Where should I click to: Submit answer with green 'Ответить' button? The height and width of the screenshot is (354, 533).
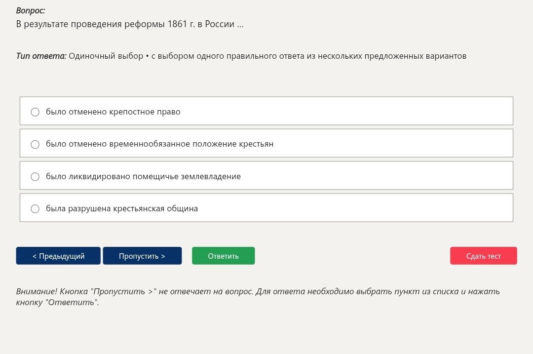224,256
